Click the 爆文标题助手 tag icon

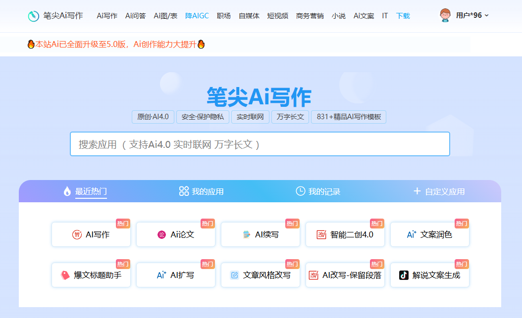coord(64,274)
